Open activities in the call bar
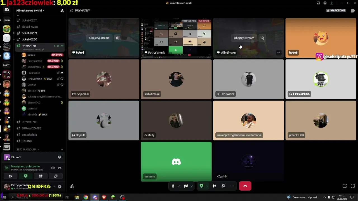The height and width of the screenshot is (201, 358). pos(214,186)
